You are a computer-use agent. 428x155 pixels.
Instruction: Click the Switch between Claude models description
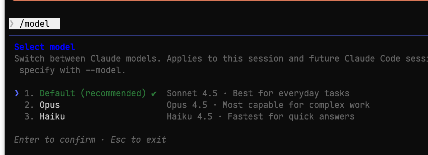[221, 59]
